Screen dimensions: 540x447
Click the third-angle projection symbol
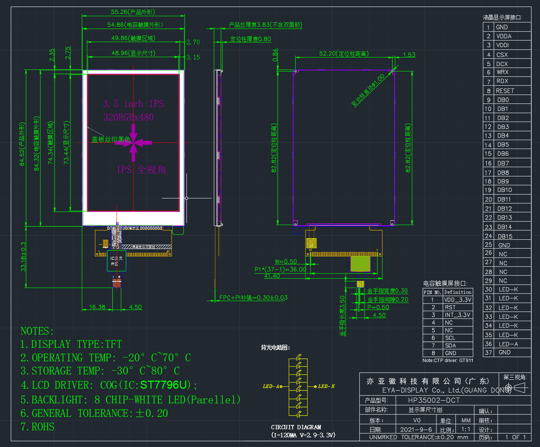pos(516,388)
